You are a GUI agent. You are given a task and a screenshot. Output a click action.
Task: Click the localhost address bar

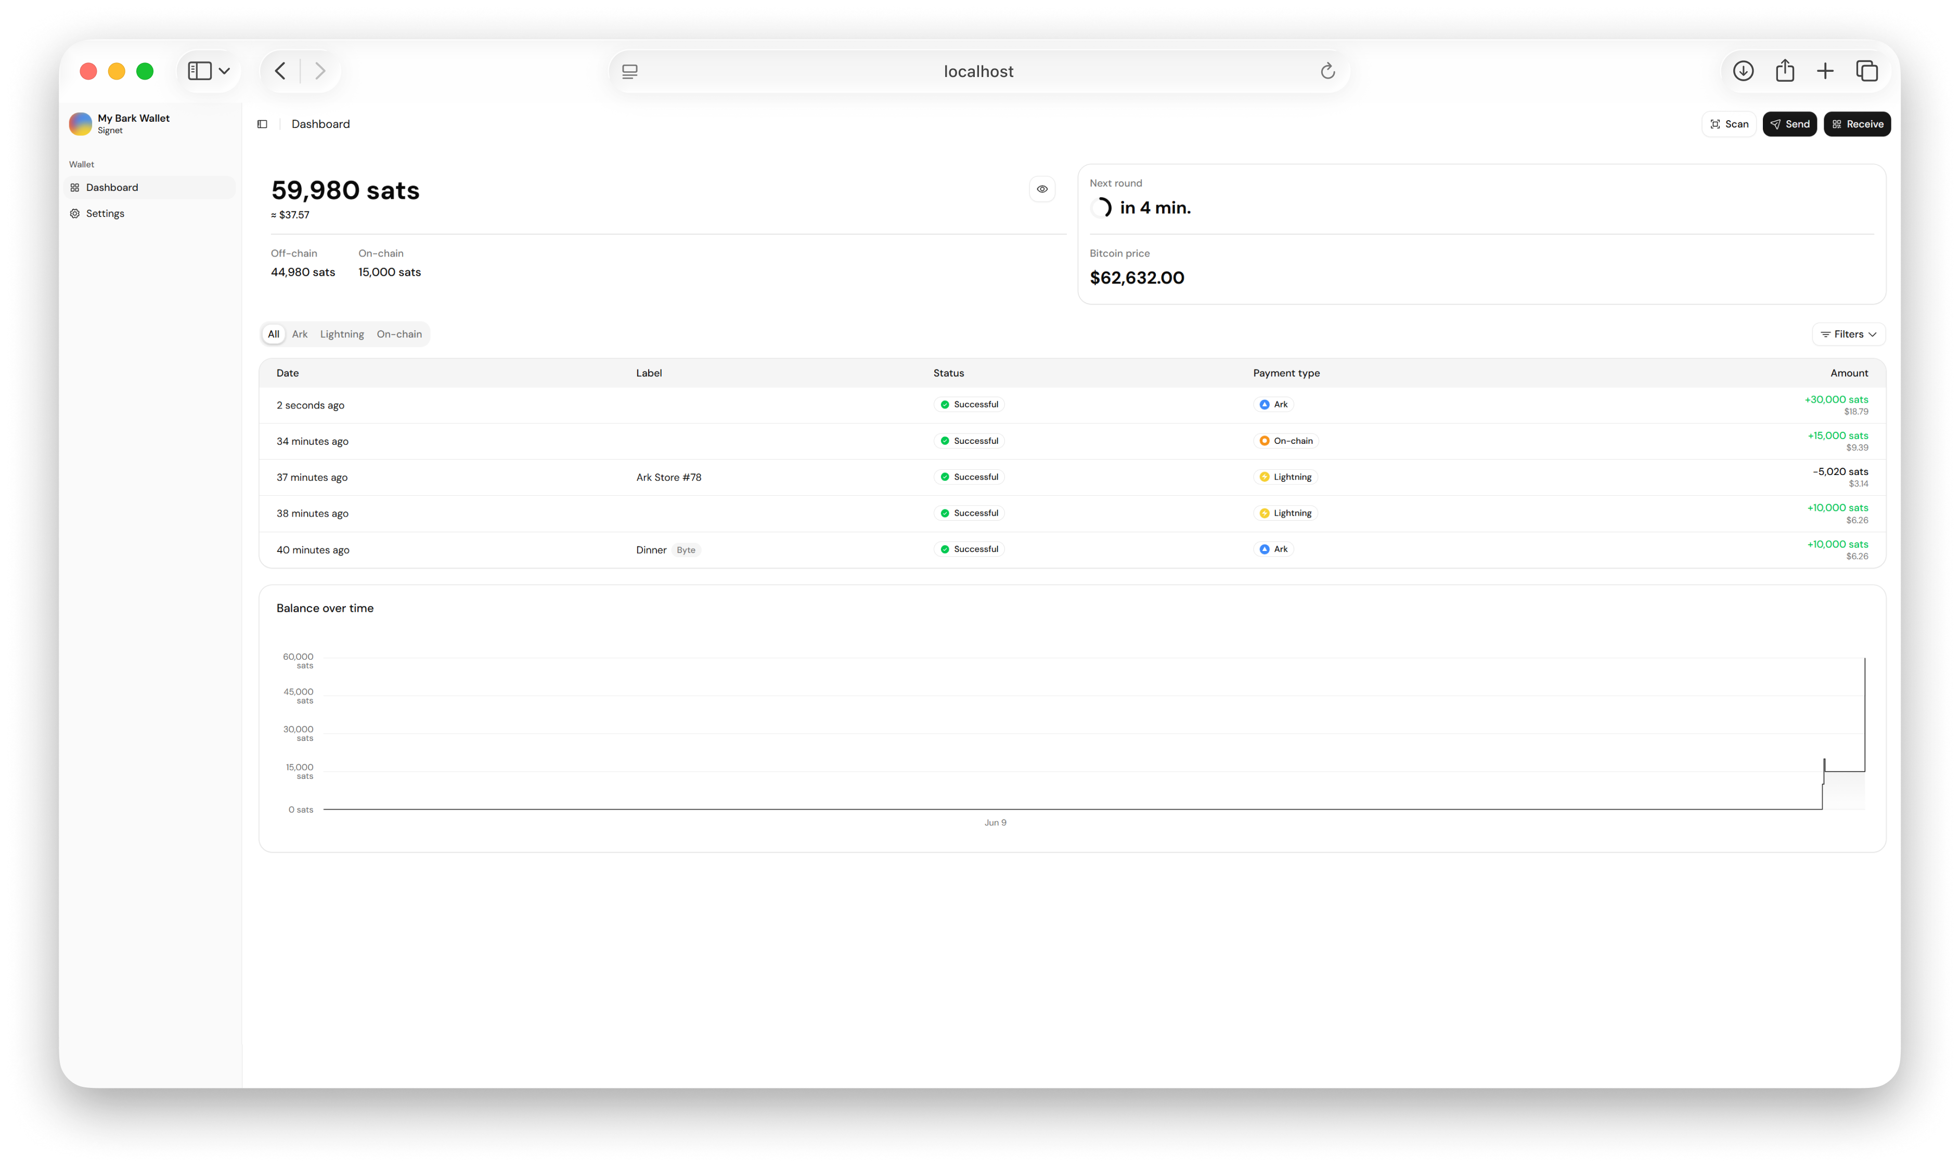pos(979,72)
